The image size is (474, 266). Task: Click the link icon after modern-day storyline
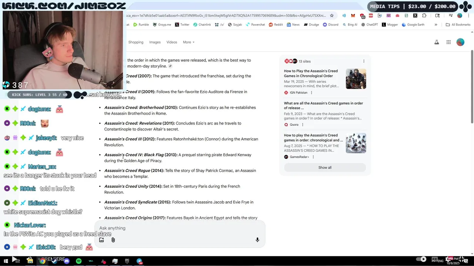click(x=170, y=66)
